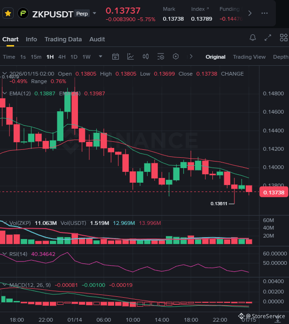Select the 1W timeframe
Viewport: 289px width, 324px height.
[86, 57]
